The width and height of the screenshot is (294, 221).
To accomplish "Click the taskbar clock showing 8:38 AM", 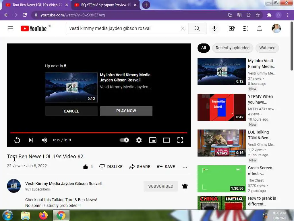I will (279, 216).
